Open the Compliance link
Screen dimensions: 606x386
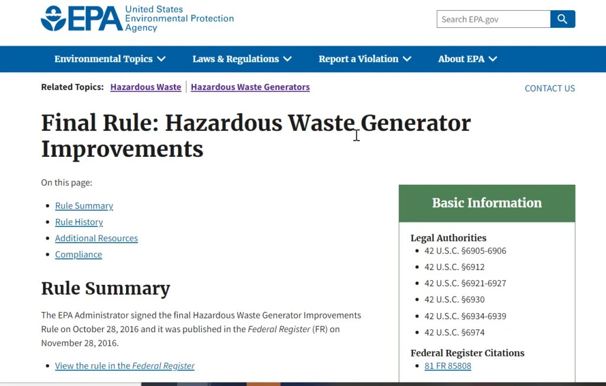click(x=78, y=255)
